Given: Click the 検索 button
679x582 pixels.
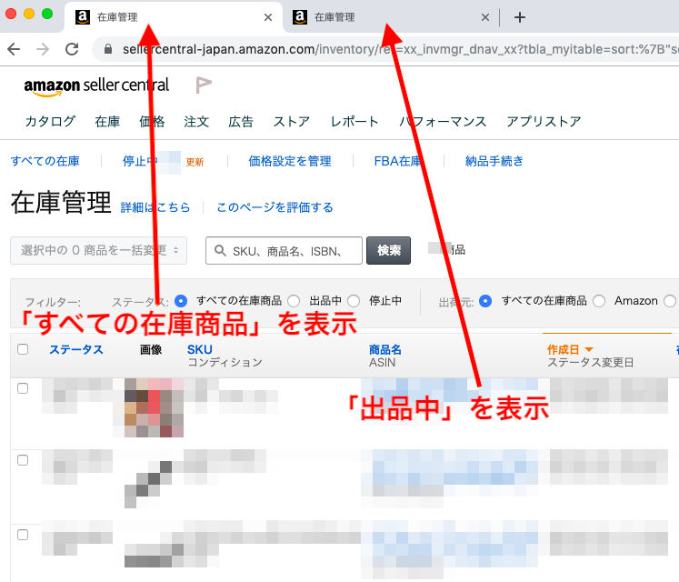Looking at the screenshot, I should coord(388,250).
